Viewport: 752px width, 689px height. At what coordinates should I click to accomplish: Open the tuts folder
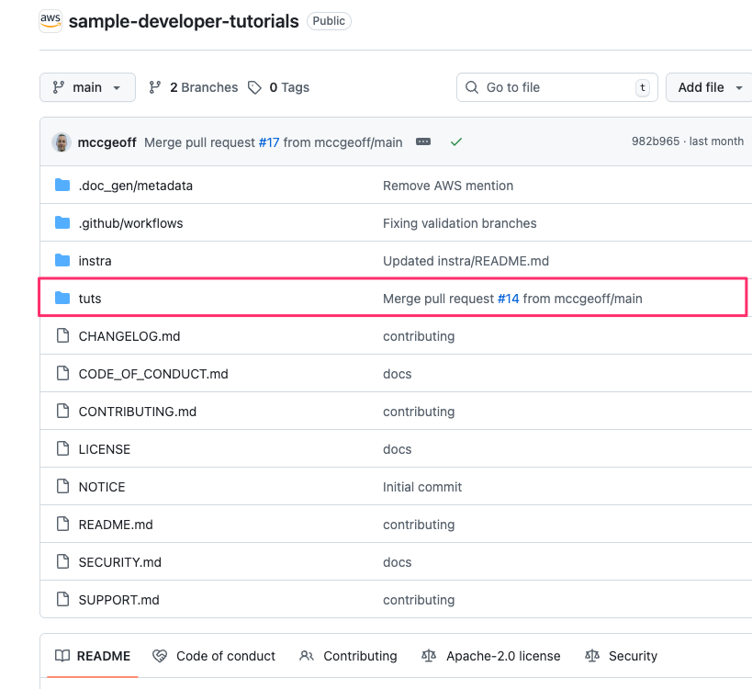click(x=90, y=299)
